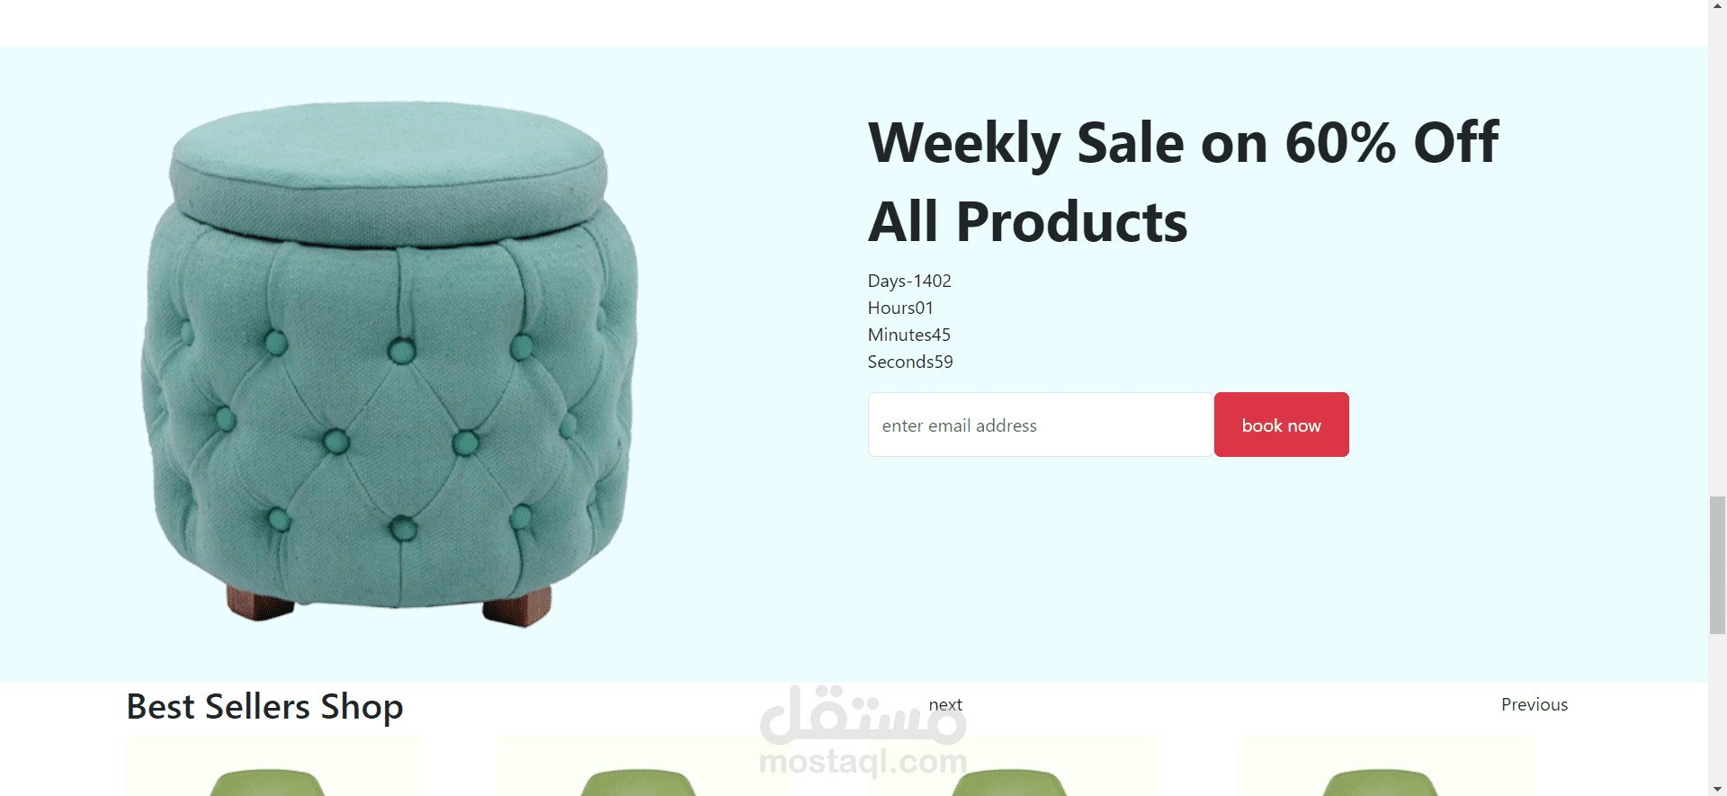Image resolution: width=1727 pixels, height=796 pixels.
Task: Click the teal tufted ottoman image
Action: click(x=389, y=363)
